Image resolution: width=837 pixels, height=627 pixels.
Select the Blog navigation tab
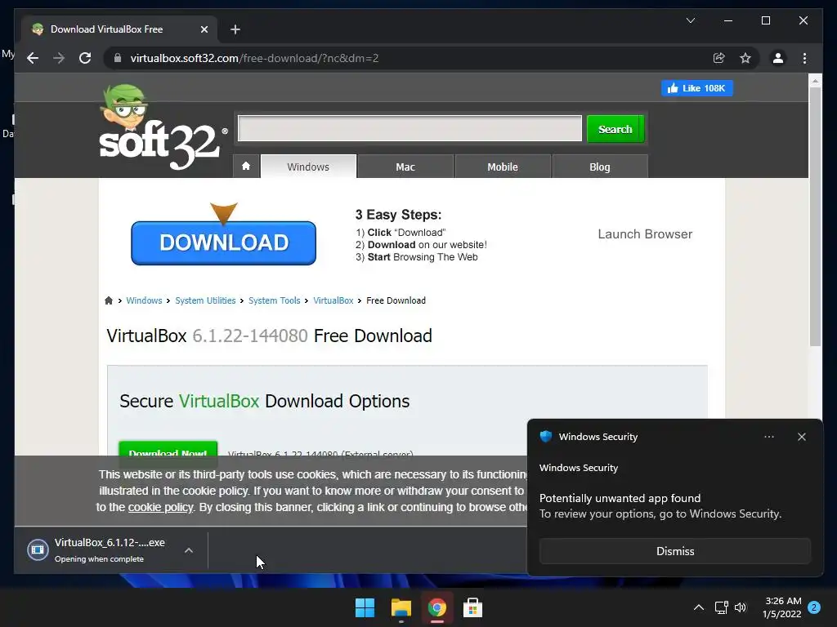click(x=599, y=167)
